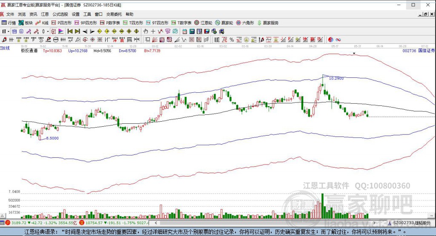Click horizontal scrollbar right arrow
Screen dimensions: 436x236
point(374,223)
